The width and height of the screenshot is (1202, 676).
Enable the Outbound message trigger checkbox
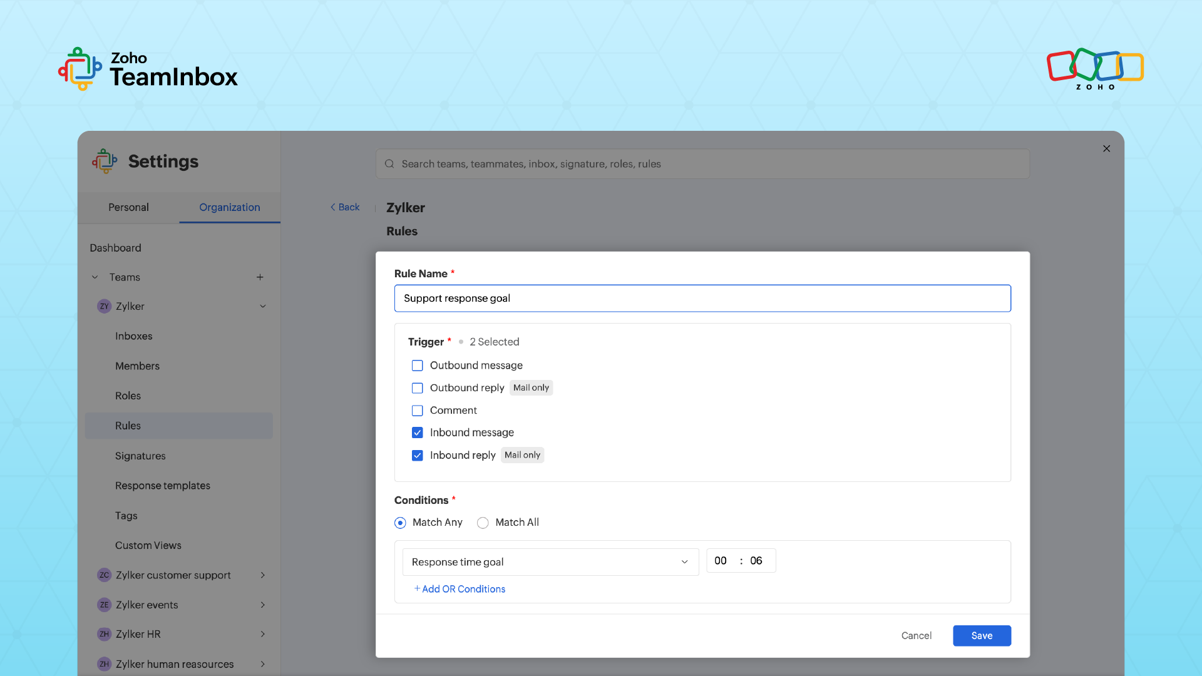click(x=418, y=366)
